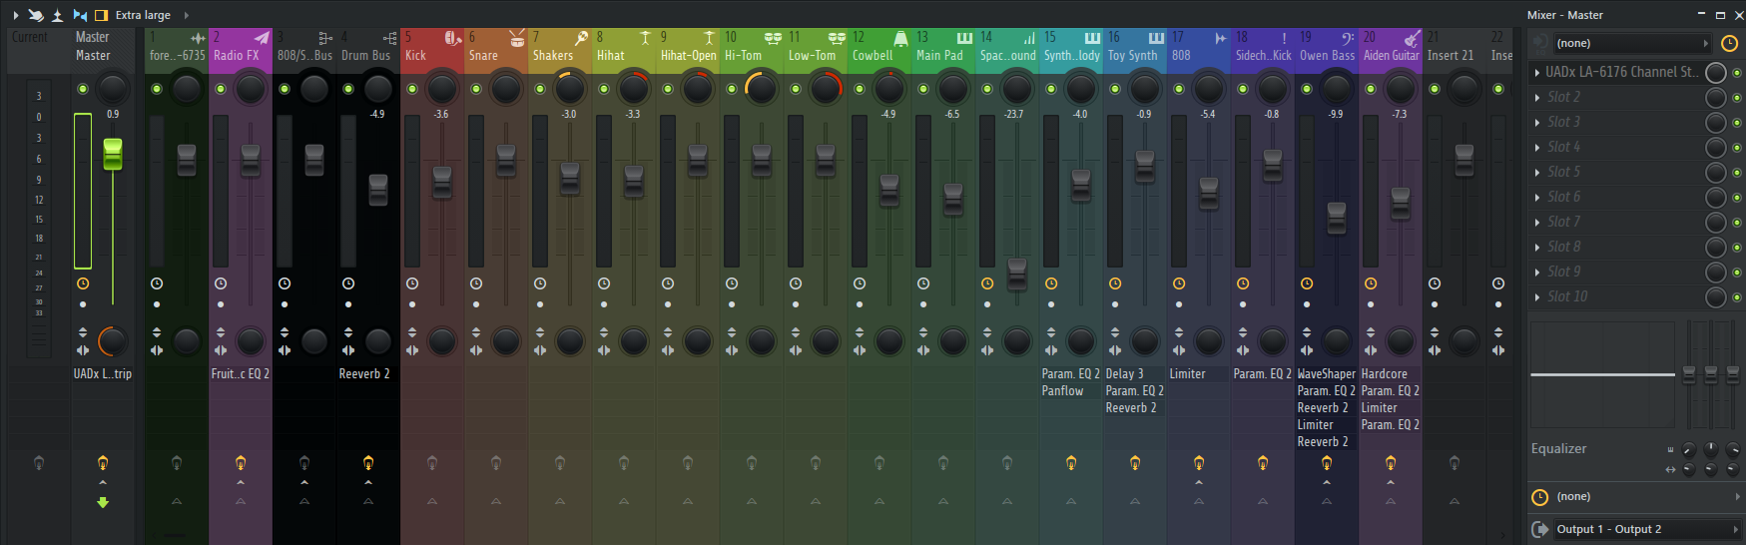Viewport: 1746px width, 545px height.
Task: Toggle the meter wave view icon
Action: pyautogui.click(x=80, y=15)
